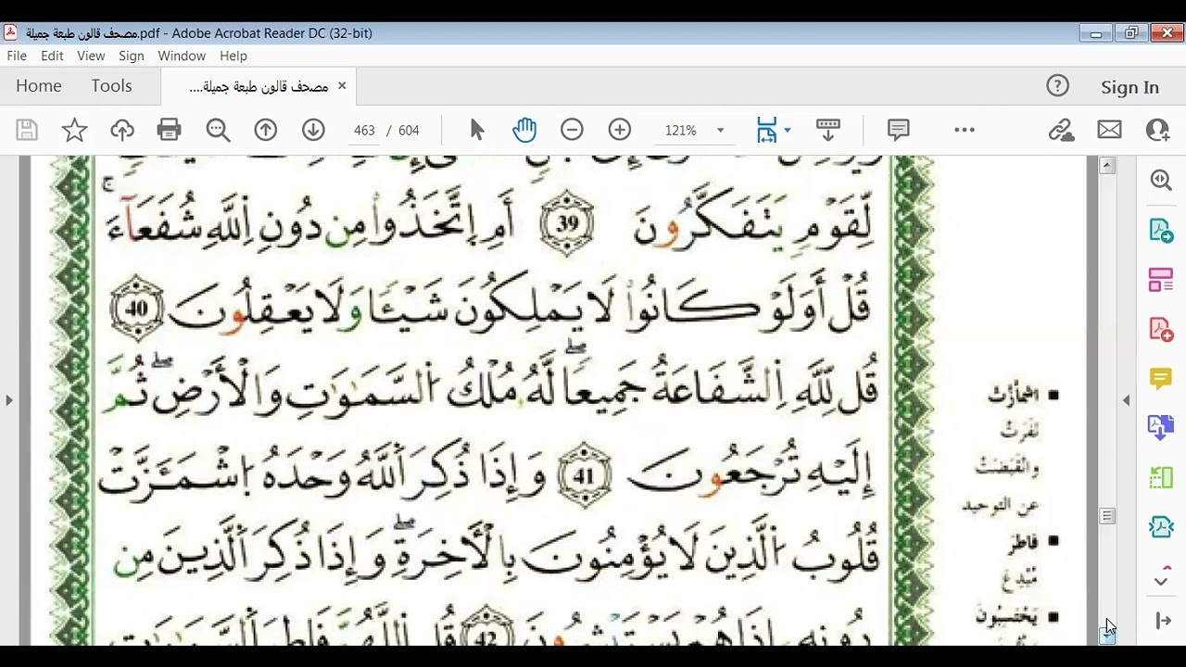1186x667 pixels.
Task: Open the Edit menu
Action: click(52, 56)
